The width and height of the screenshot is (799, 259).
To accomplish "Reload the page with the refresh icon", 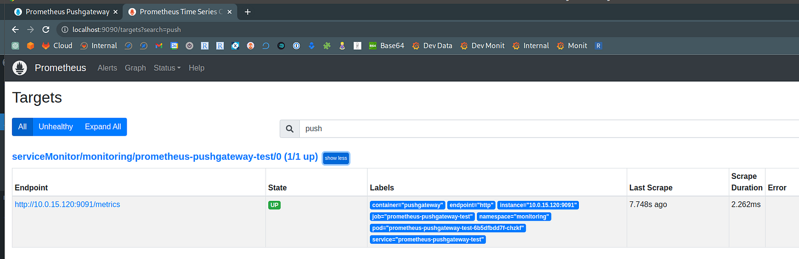I will coord(46,29).
